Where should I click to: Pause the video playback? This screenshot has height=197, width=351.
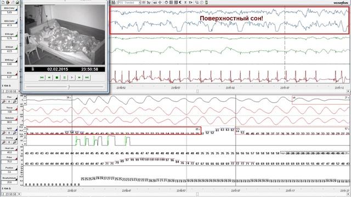click(x=65, y=78)
